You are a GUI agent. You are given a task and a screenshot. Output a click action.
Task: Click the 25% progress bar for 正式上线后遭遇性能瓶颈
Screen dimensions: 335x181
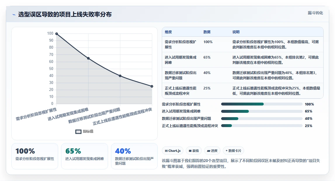pos(262,126)
